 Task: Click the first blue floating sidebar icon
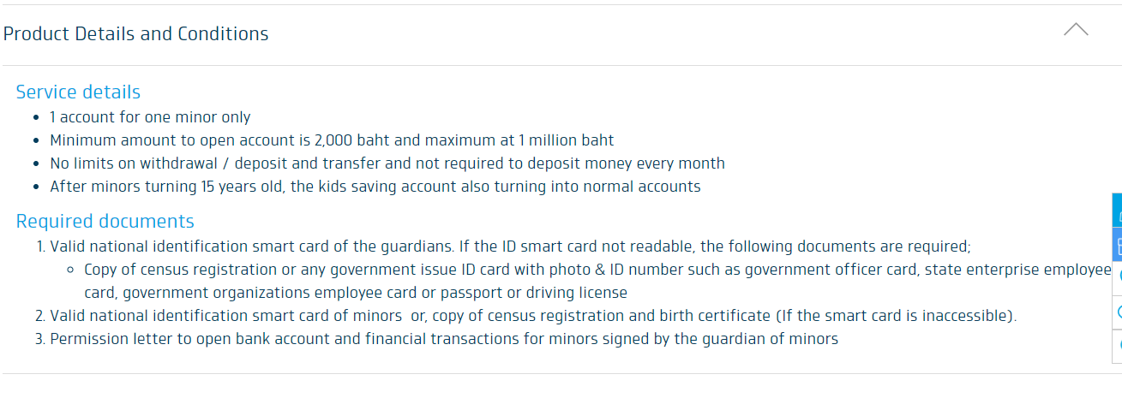(1117, 211)
